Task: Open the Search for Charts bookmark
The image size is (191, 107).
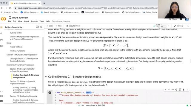Action: (50, 12)
